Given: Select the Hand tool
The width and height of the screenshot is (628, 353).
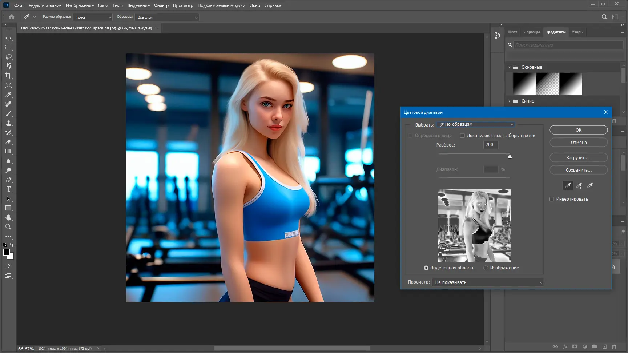Looking at the screenshot, I should point(8,217).
